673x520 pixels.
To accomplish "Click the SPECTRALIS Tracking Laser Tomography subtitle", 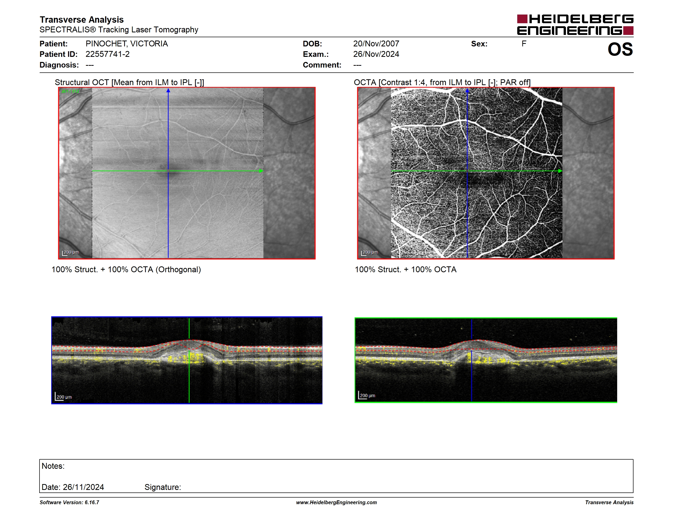I will 119,30.
